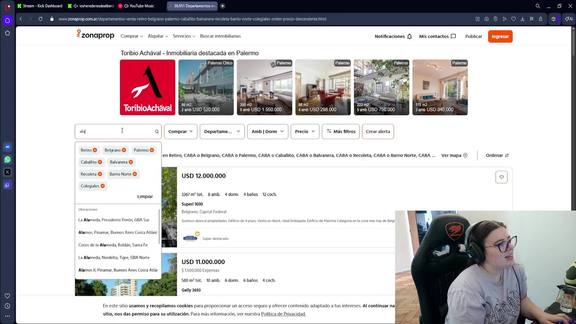Open Mis contactos
The width and height of the screenshot is (576, 324).
[x=437, y=36]
